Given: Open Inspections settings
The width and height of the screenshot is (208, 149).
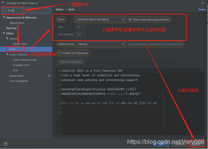Looking at the screenshot, I should point(17,76).
